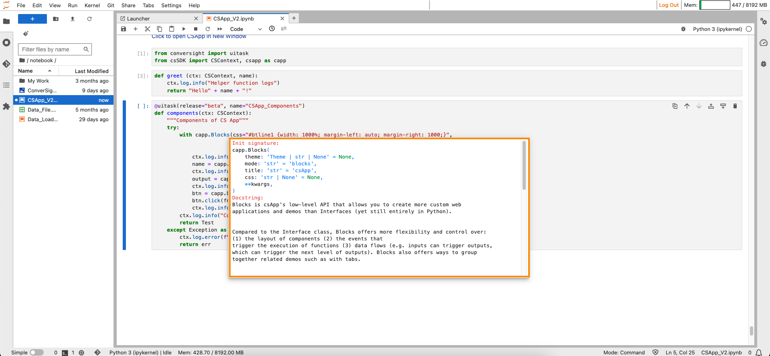The image size is (770, 356).
Task: Open Running Terminals and Kernels panel
Action: 6,43
